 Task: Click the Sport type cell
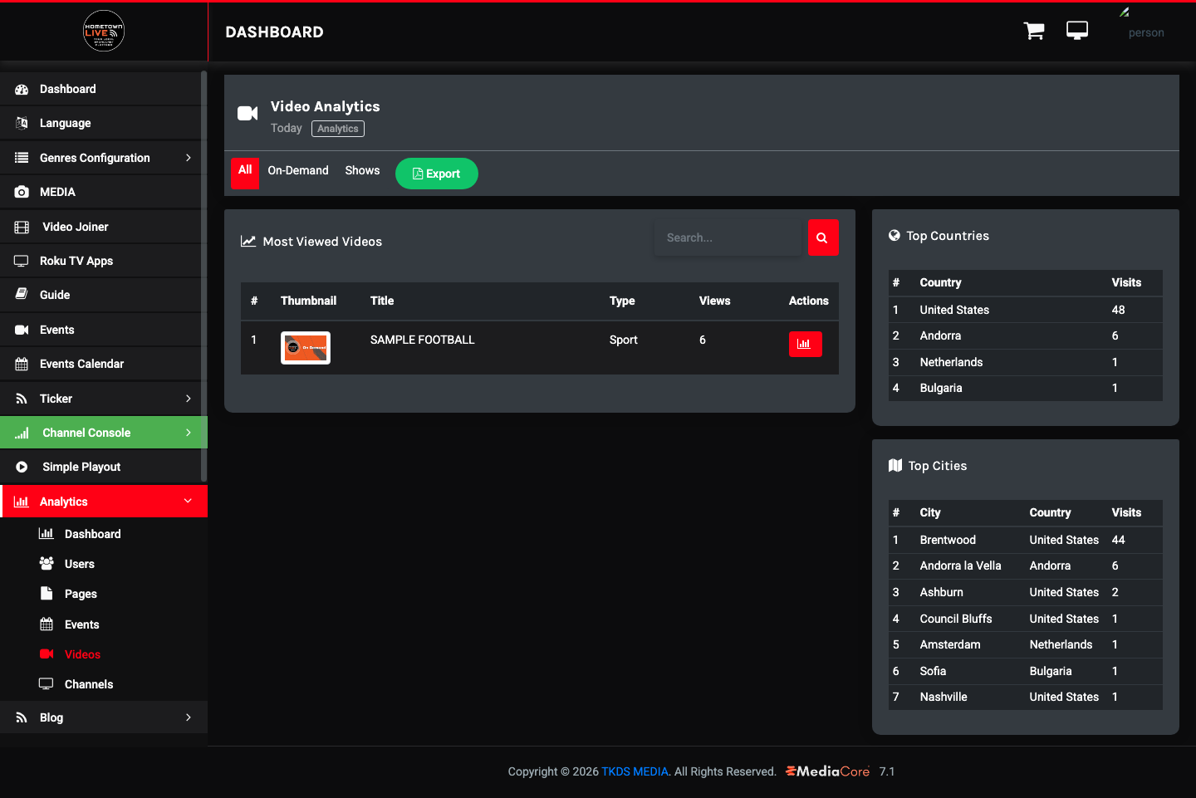point(623,340)
